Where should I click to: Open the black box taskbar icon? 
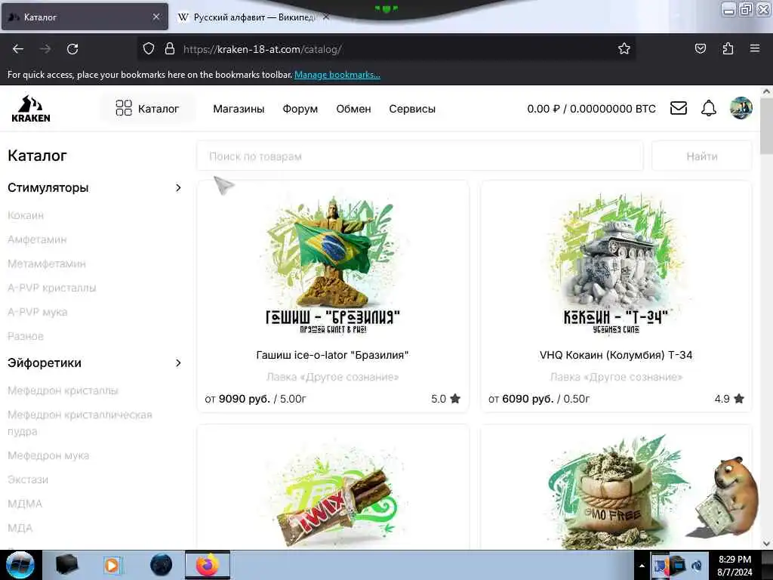pos(66,565)
